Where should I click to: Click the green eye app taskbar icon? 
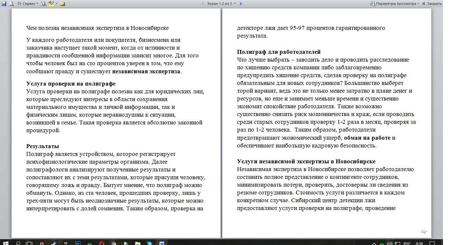pyautogui.click(x=90, y=243)
